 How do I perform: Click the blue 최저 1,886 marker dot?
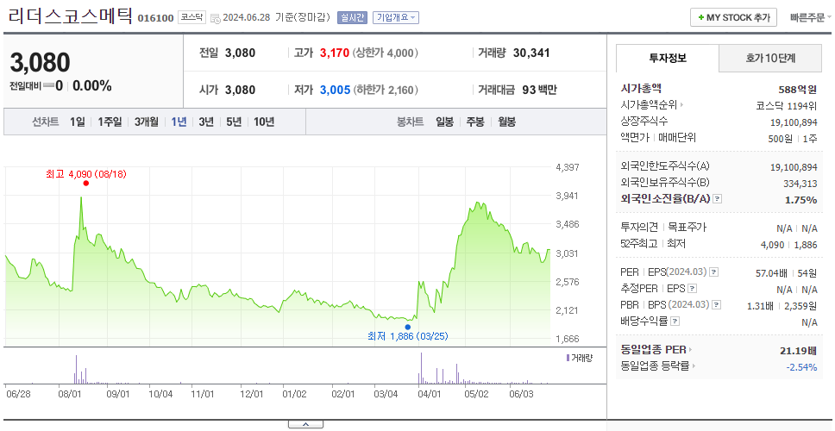click(408, 328)
